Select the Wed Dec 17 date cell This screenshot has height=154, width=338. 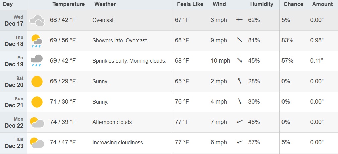click(x=14, y=20)
